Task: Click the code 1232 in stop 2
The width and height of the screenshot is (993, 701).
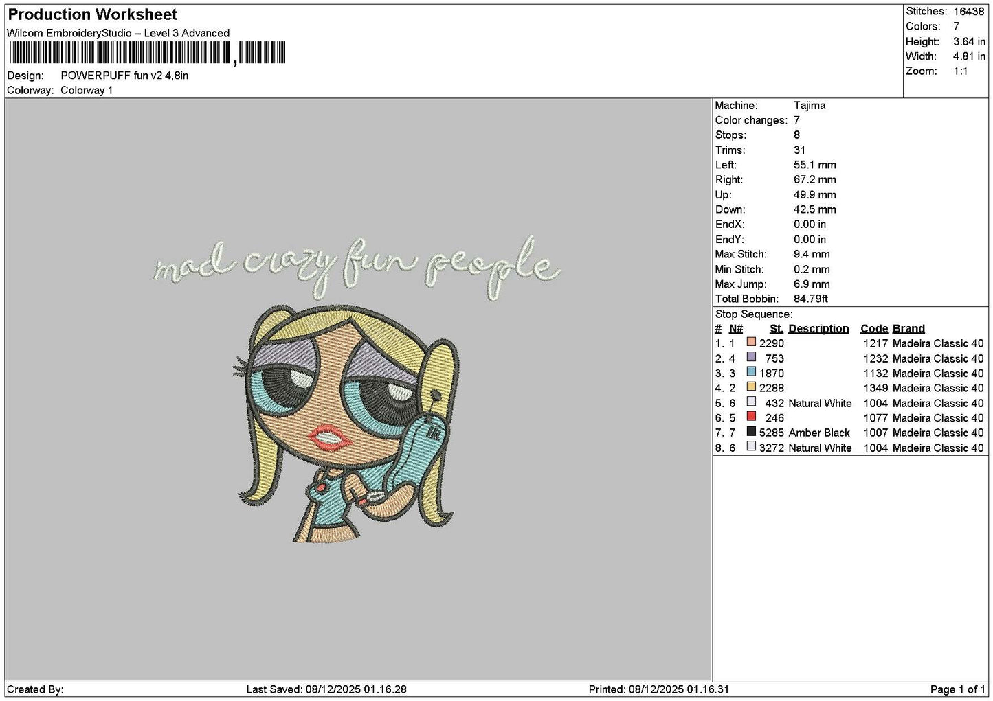Action: (875, 358)
